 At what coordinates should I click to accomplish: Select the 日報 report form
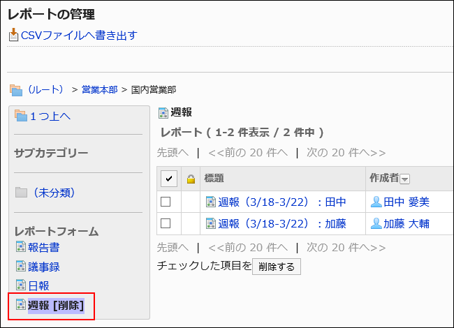38,285
